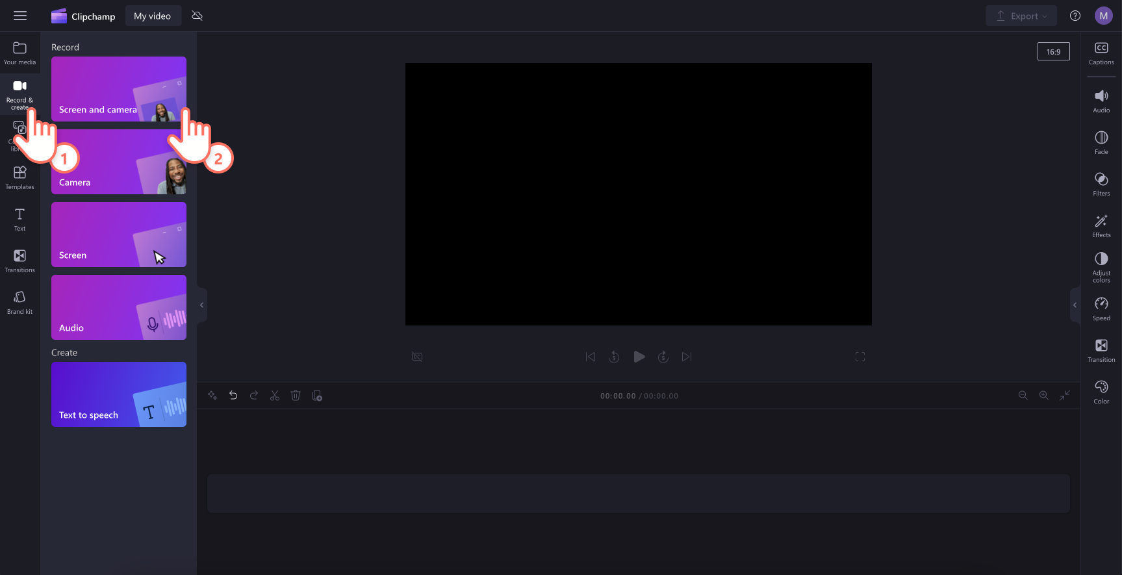Collapse the left content panel
Screen dimensions: 1122x575
[x=201, y=305]
